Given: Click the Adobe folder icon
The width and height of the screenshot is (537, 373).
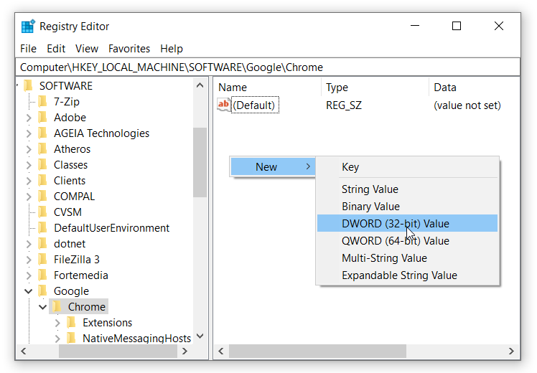Looking at the screenshot, I should click(43, 118).
